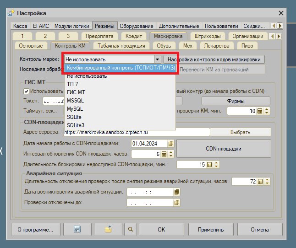Click the Отмена button

click(260, 229)
